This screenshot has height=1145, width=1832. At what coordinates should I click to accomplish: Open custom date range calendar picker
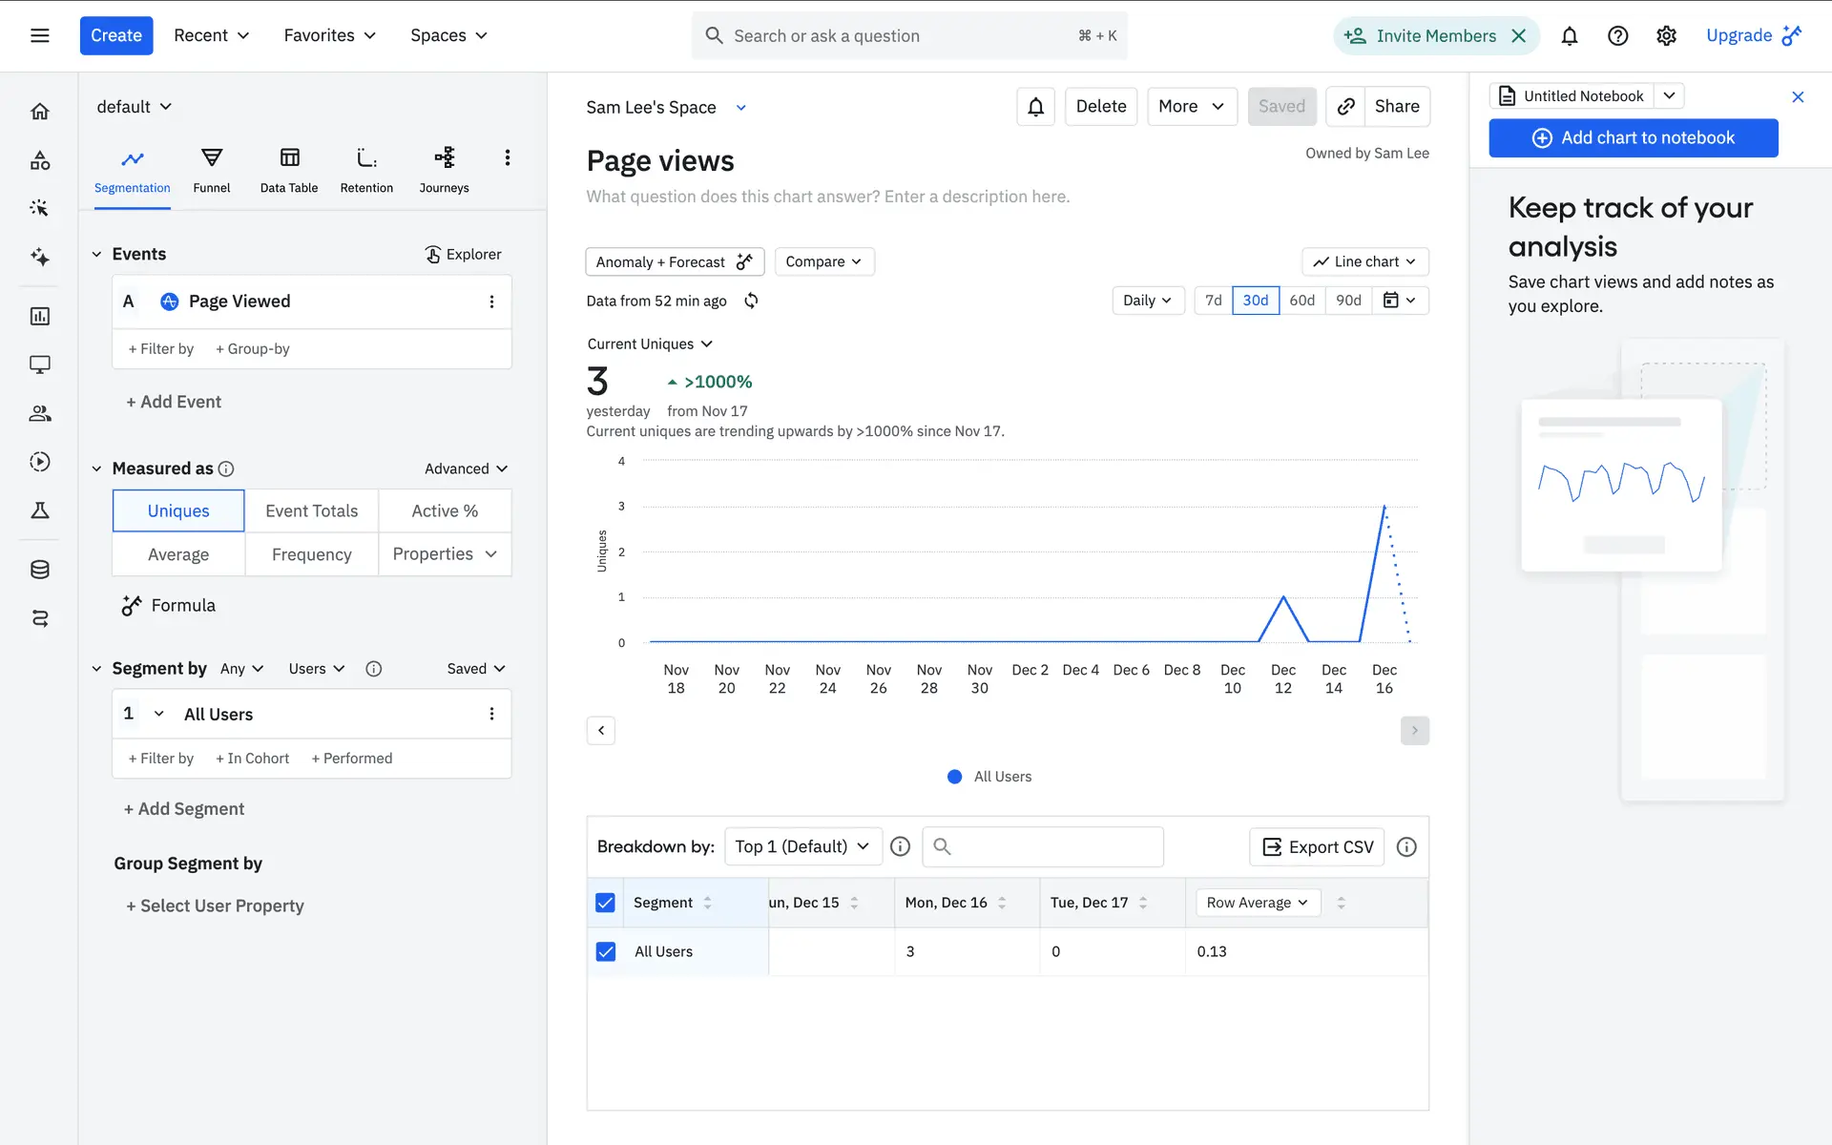point(1399,301)
